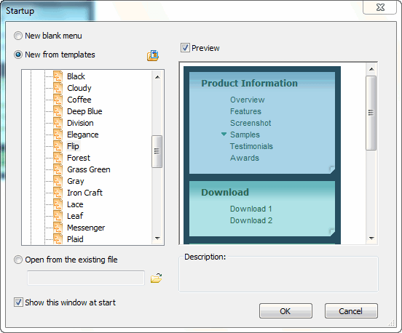The image size is (402, 333).
Task: Confirm the dialog with the OK button
Action: [x=285, y=311]
